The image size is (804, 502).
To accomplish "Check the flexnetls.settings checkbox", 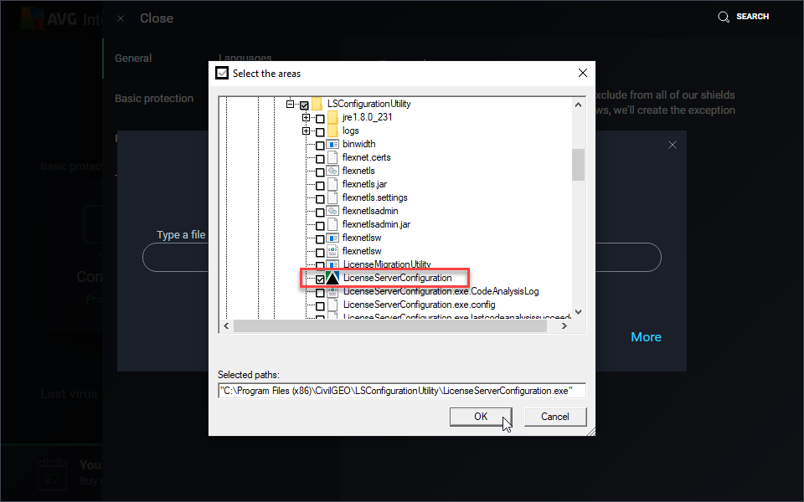I will click(320, 199).
